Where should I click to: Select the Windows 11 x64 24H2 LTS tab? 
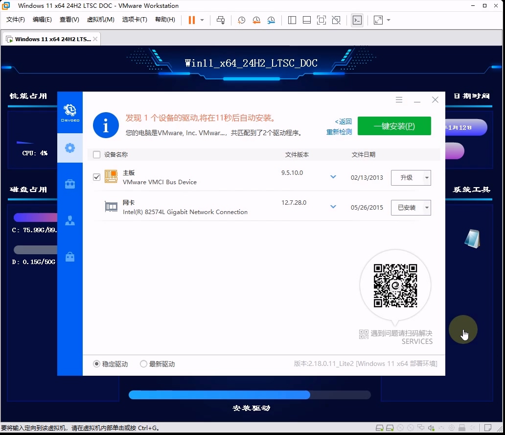click(x=51, y=39)
